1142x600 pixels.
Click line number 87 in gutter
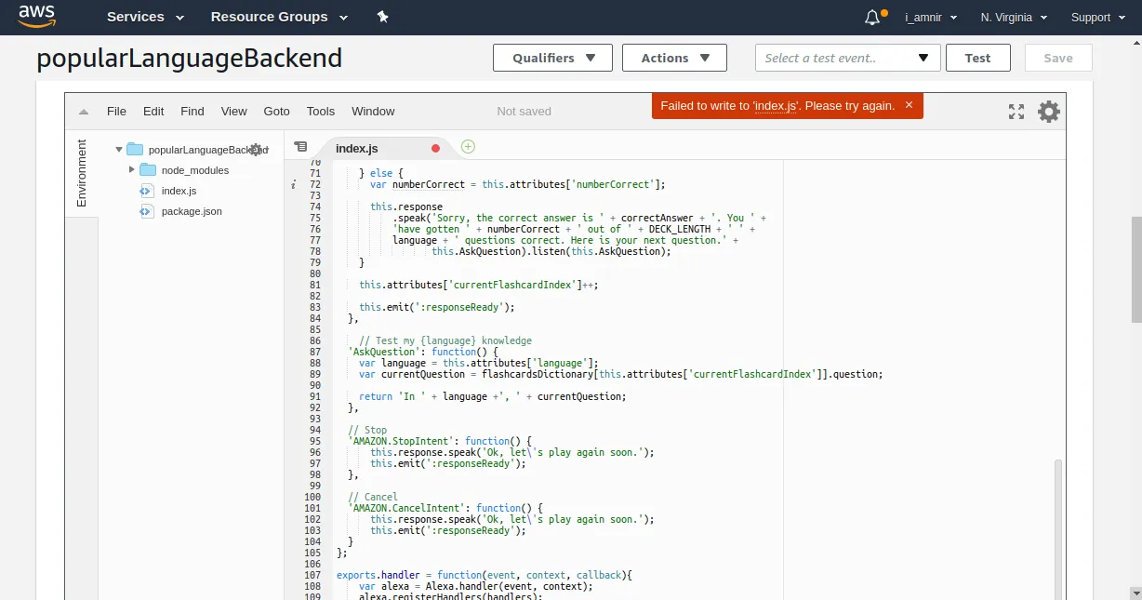[x=313, y=352]
